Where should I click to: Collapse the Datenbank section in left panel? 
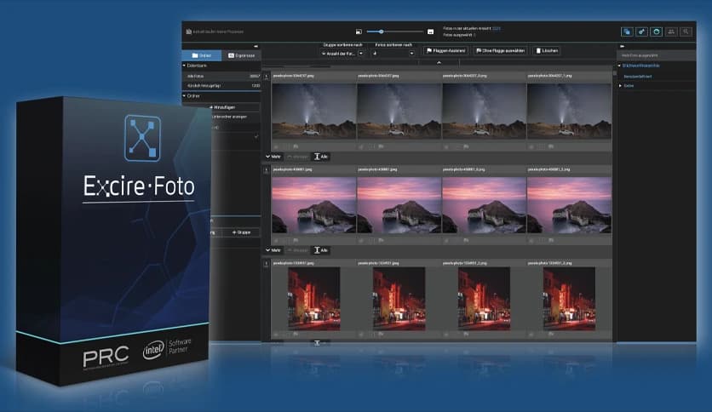(185, 65)
